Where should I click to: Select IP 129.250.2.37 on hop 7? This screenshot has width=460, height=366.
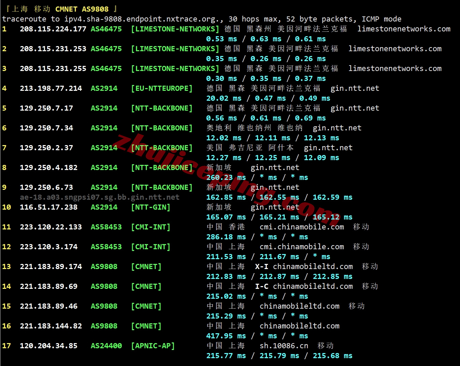[46, 148]
